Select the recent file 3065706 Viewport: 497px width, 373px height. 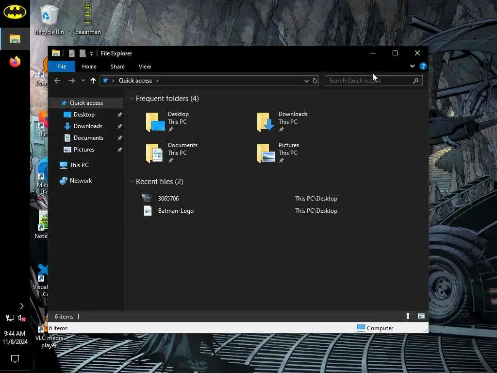(x=168, y=199)
